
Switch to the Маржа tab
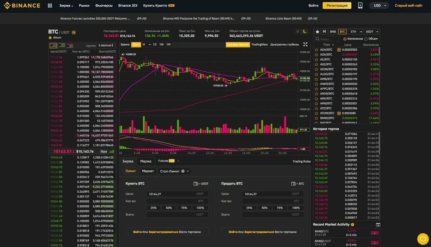click(x=146, y=161)
